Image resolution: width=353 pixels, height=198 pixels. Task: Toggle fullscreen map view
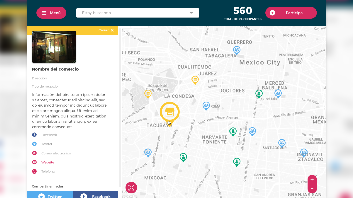(x=131, y=187)
